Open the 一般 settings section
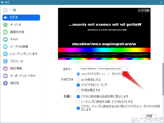Viewport: 164px width, 123px height. (13, 10)
